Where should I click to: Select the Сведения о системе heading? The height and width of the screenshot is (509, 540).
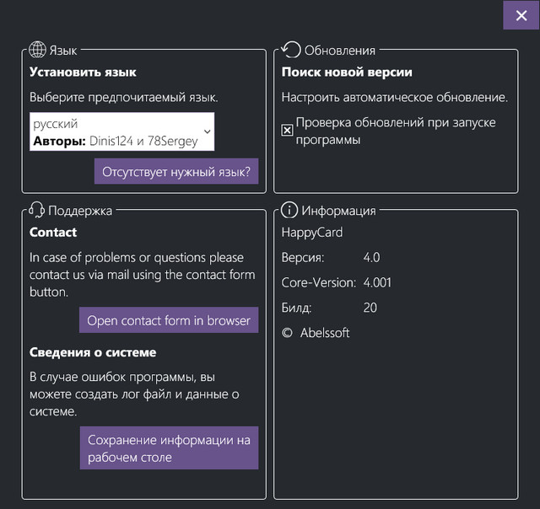coord(93,352)
